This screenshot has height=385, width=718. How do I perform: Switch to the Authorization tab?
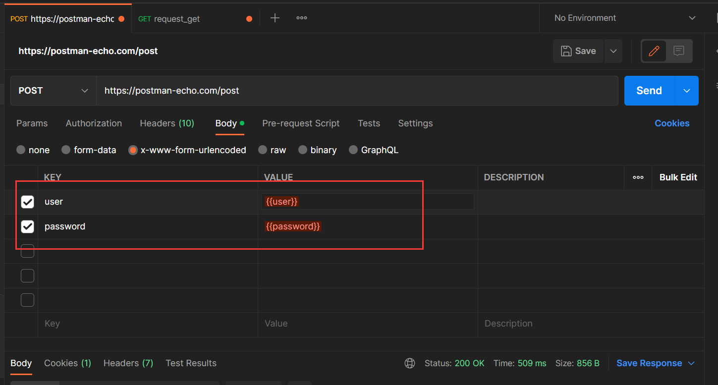point(94,123)
